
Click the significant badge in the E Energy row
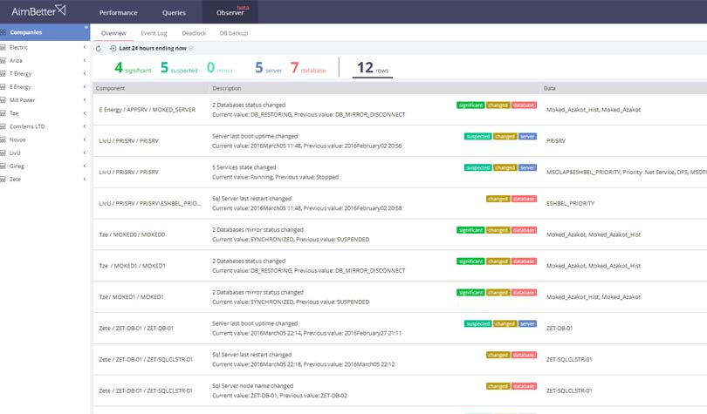click(x=470, y=105)
